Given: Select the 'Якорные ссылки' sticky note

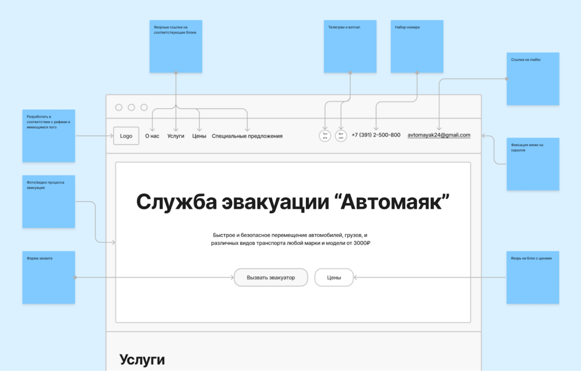Looking at the screenshot, I should pos(176,46).
